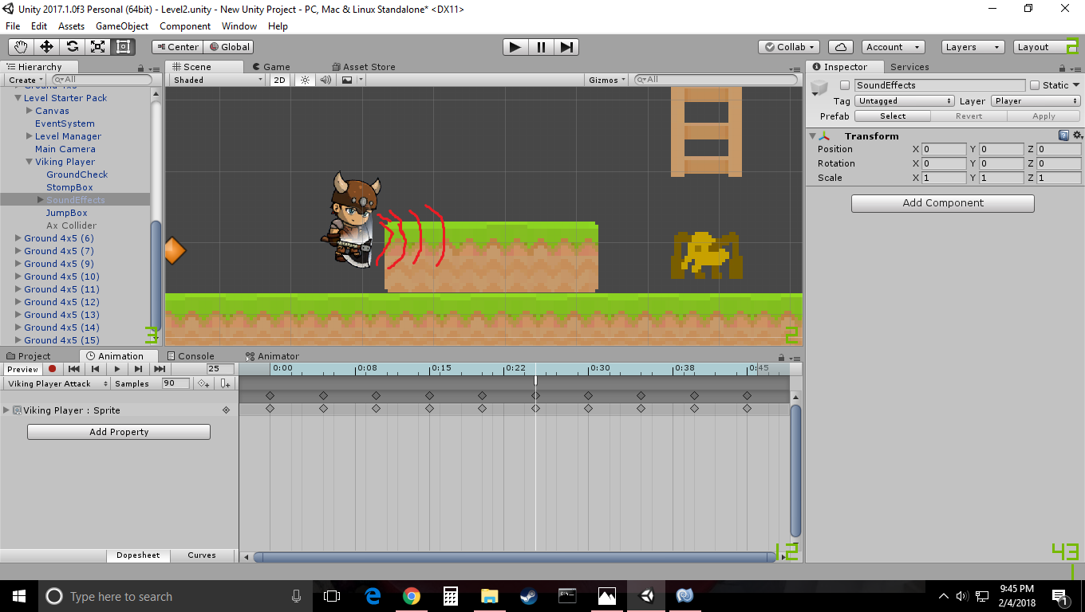Open the Collab dropdown
The height and width of the screenshot is (612, 1085).
tap(789, 47)
